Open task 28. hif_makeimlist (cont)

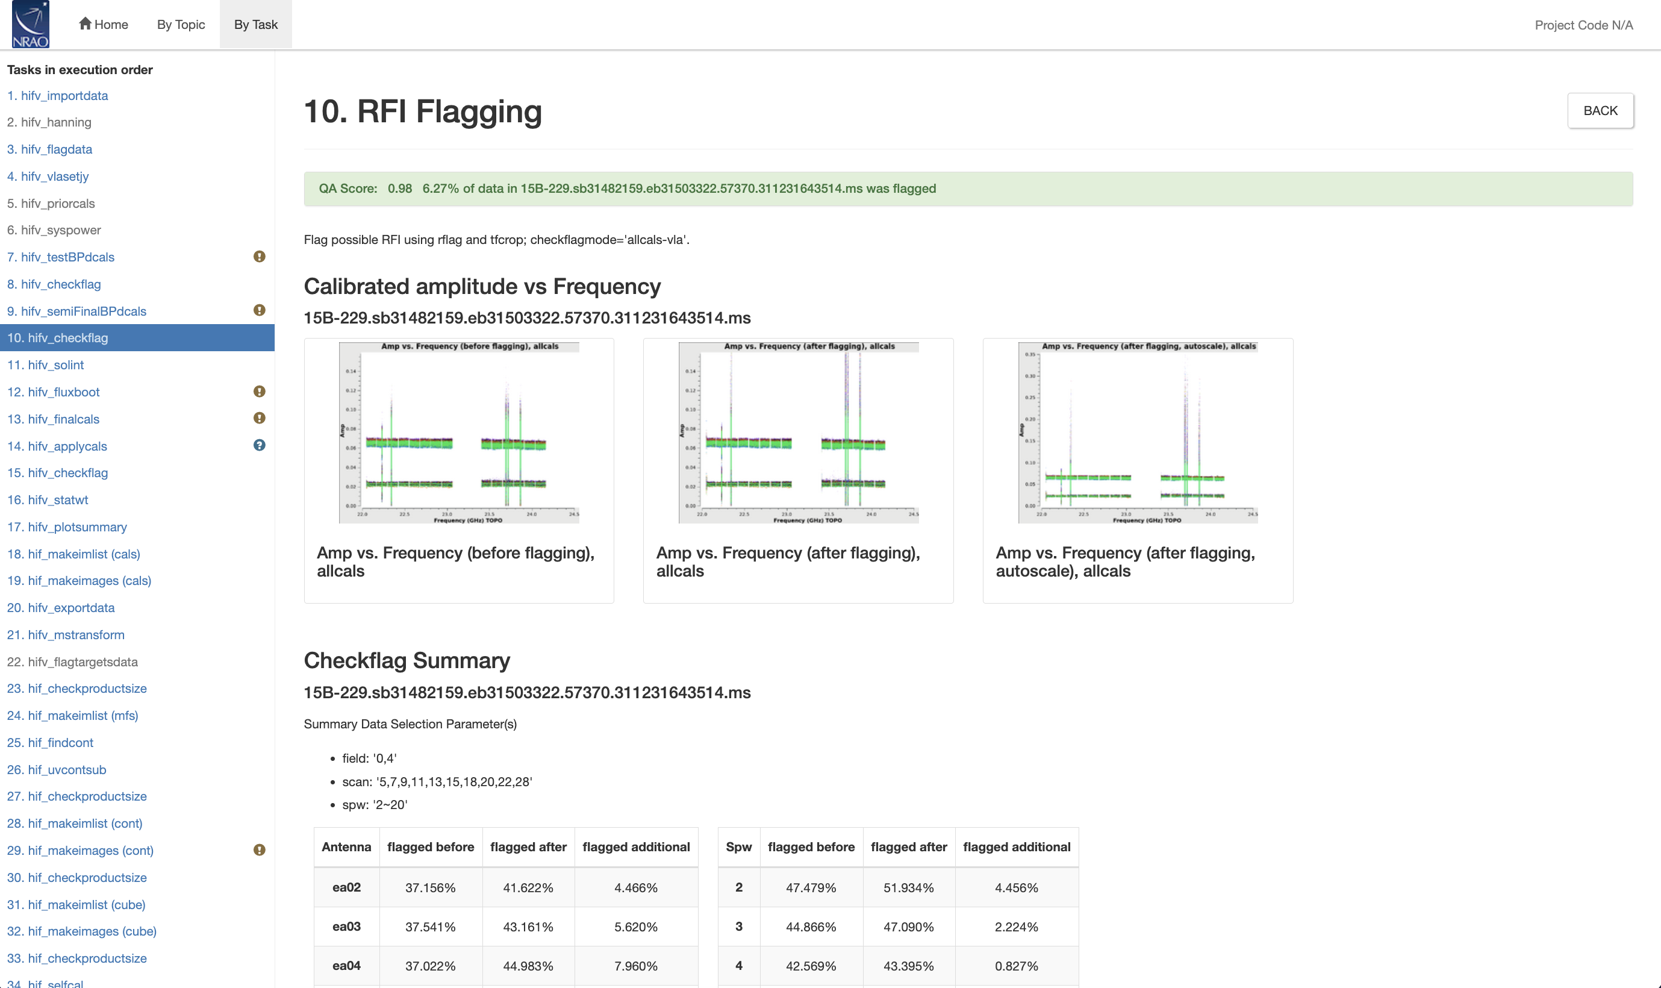pos(75,824)
